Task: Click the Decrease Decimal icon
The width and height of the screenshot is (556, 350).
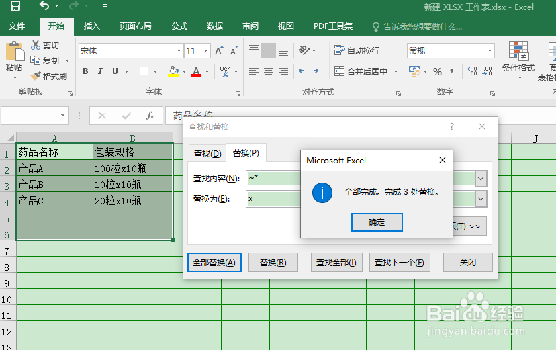Action: (x=488, y=71)
